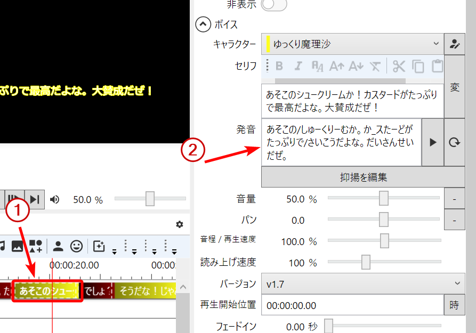Add an image item from timeline toolbar
This screenshot has width=476, height=333.
(17, 246)
